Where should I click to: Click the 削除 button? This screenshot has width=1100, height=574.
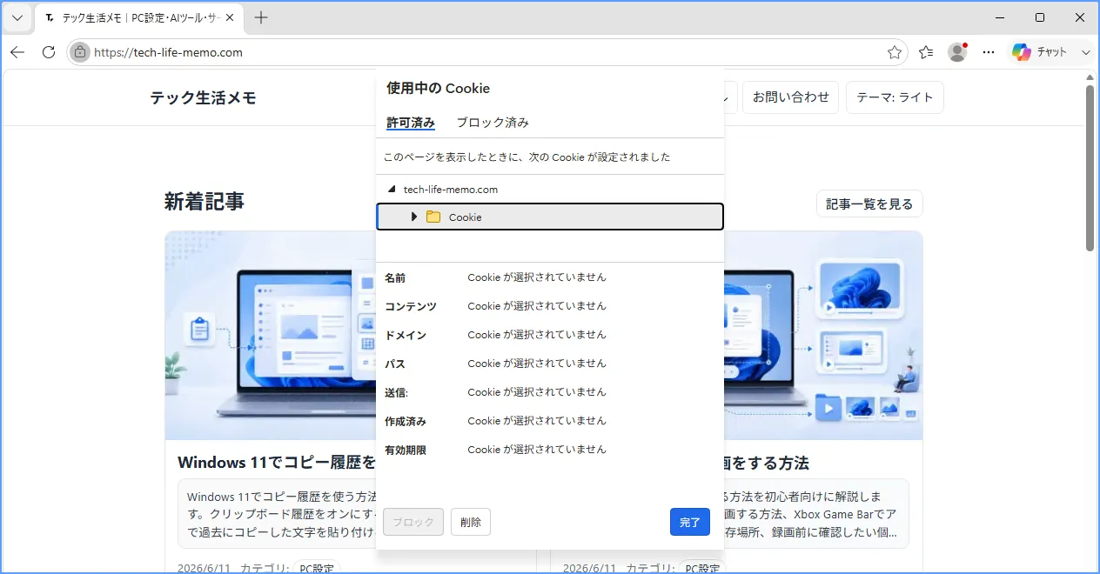(471, 522)
